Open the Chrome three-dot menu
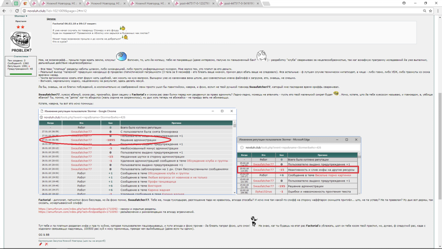 (437, 11)
